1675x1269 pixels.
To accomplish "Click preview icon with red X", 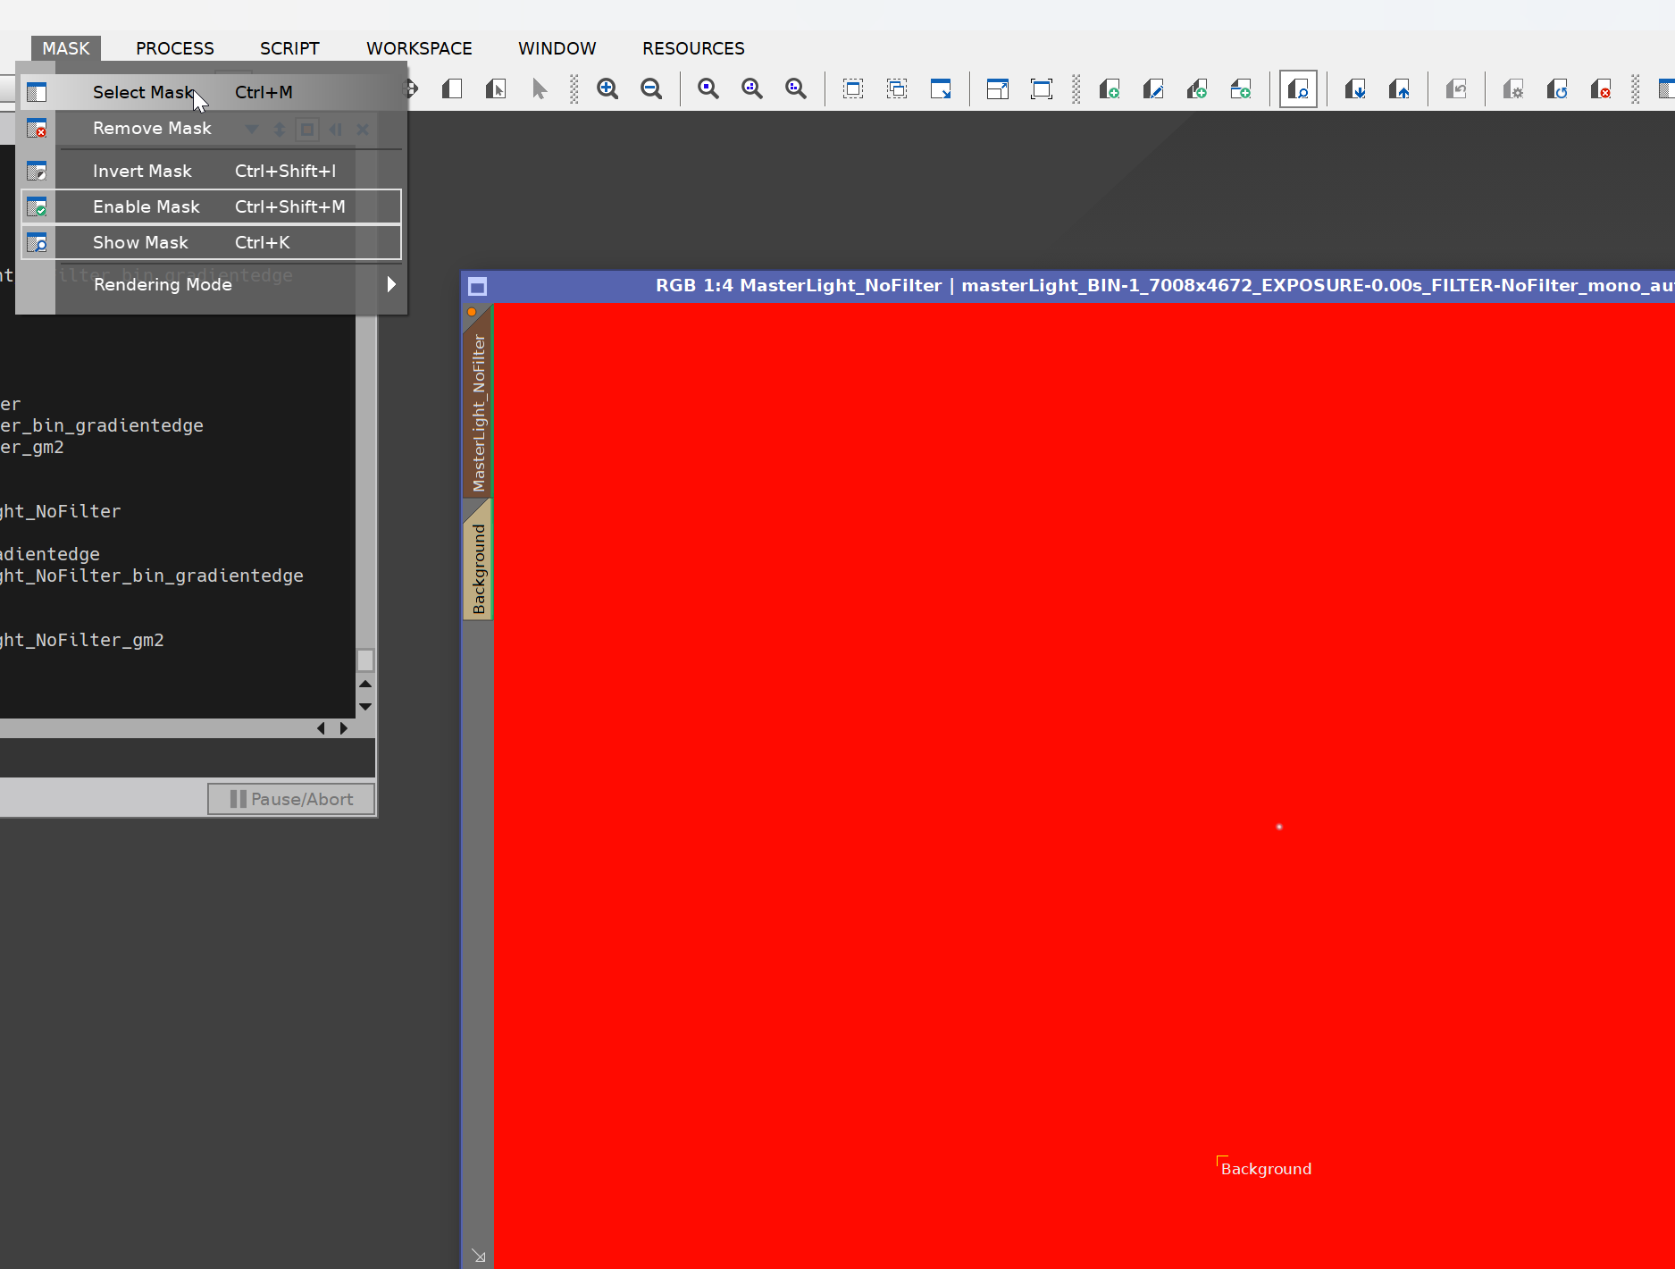I will 1601,88.
